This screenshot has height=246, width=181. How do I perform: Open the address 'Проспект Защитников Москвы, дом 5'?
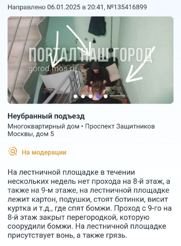[81, 130]
